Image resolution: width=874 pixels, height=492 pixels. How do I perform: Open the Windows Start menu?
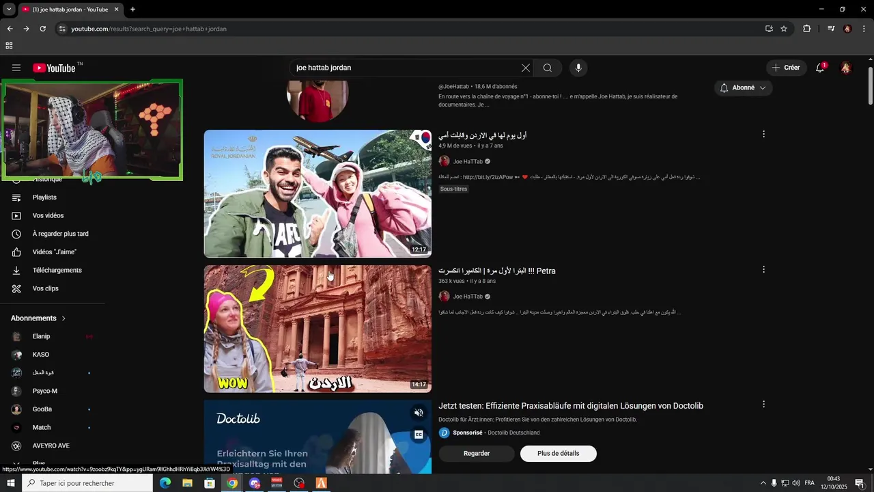click(x=10, y=483)
